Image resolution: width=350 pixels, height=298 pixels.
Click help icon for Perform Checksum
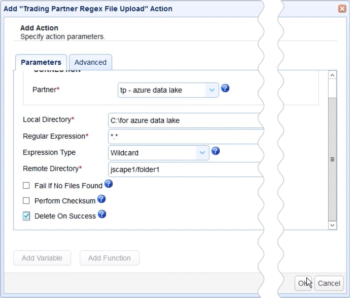(101, 199)
